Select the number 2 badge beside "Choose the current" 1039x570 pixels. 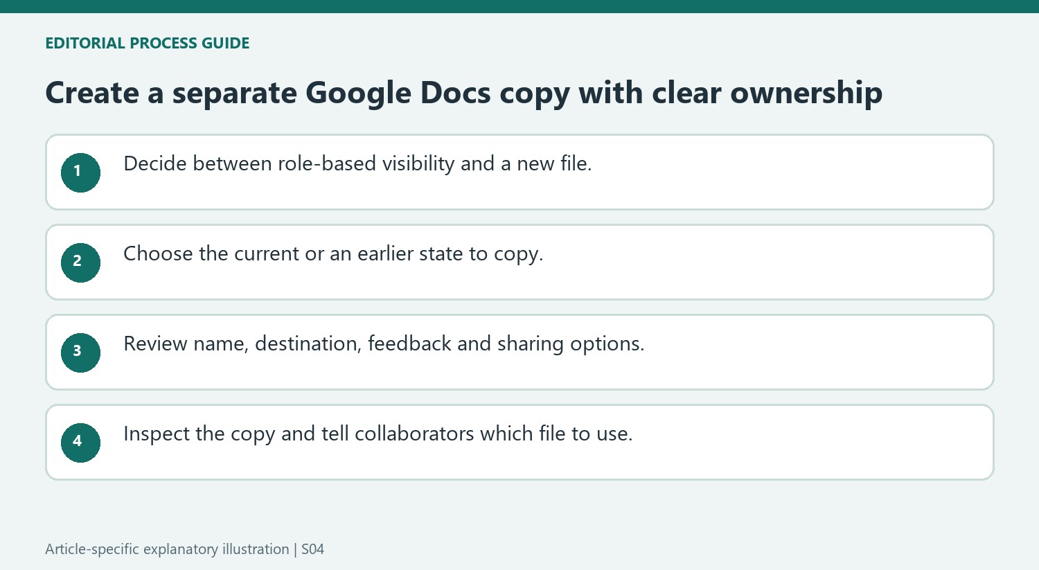coord(80,262)
